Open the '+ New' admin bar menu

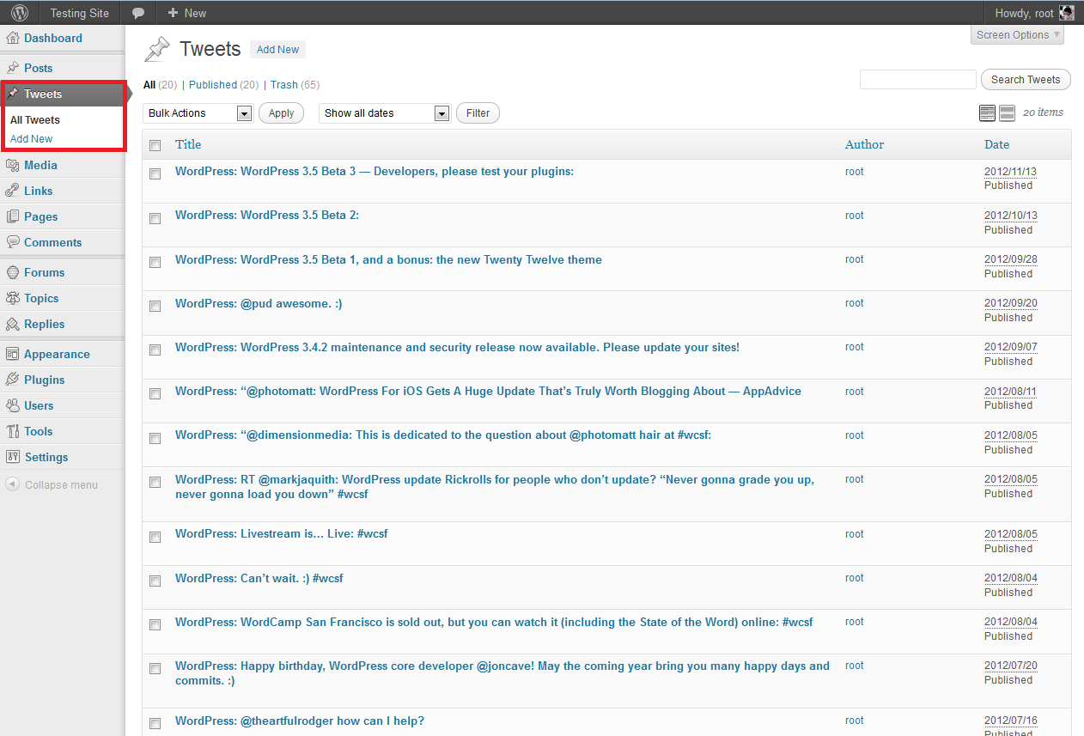pyautogui.click(x=187, y=13)
